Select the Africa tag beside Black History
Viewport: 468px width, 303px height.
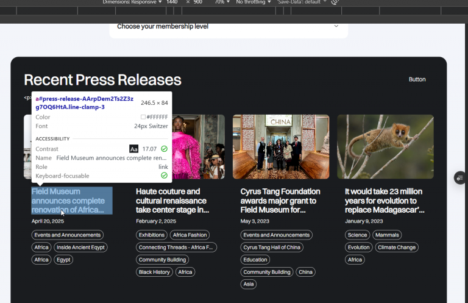coord(185,272)
